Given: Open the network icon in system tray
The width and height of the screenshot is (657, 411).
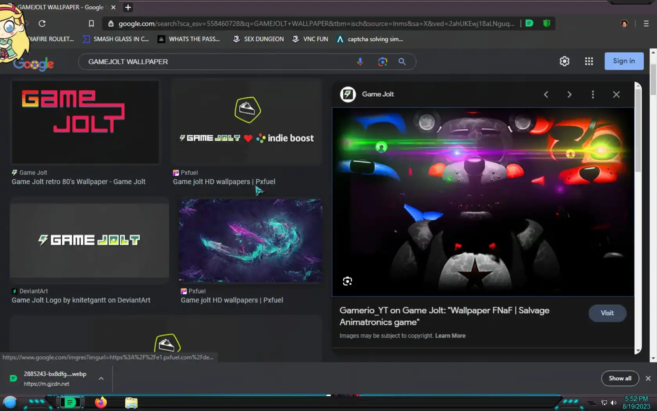Looking at the screenshot, I should click(604, 403).
